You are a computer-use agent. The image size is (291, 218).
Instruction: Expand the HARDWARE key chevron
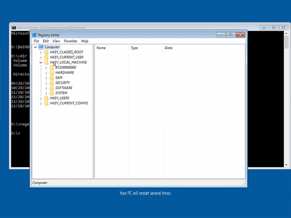click(x=46, y=73)
